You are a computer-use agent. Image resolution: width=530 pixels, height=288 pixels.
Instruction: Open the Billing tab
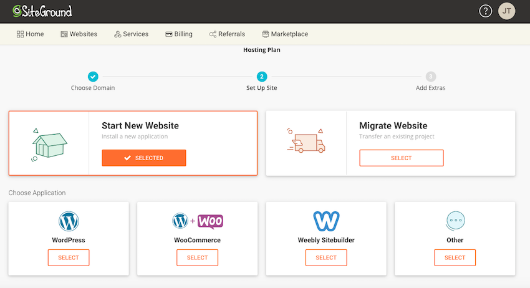pyautogui.click(x=179, y=34)
